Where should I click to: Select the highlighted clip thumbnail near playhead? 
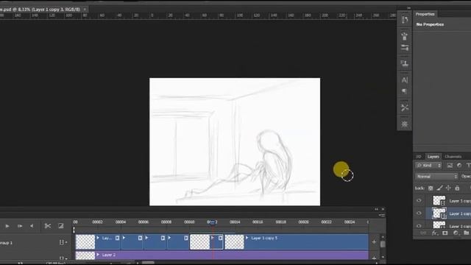coord(200,242)
